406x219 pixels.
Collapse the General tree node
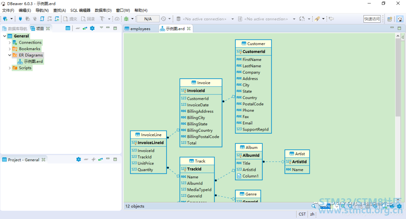click(5, 36)
